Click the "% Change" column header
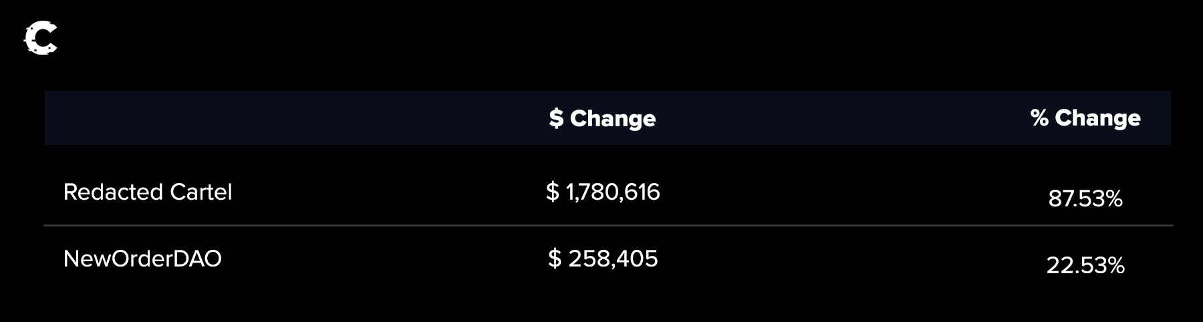 (x=1085, y=118)
